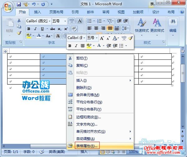Open 边框和底纹(B)... from context menu
The height and width of the screenshot is (157, 187).
(100, 117)
